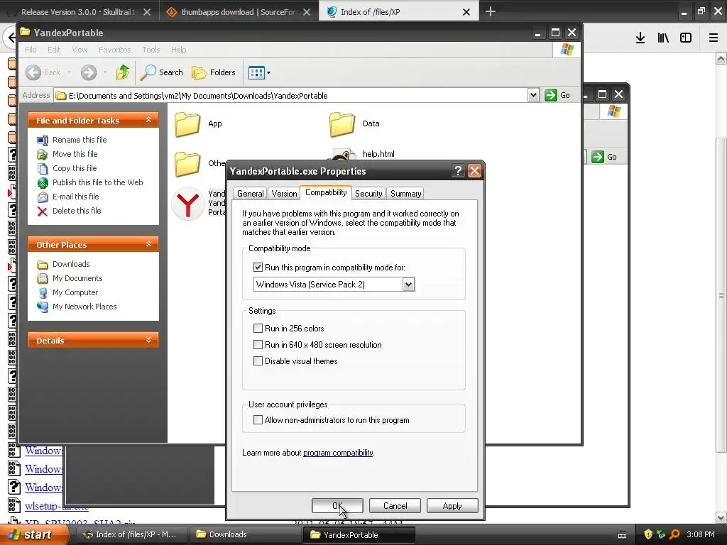This screenshot has height=545, width=727.
Task: Switch to the Summary tab
Action: [x=405, y=194]
